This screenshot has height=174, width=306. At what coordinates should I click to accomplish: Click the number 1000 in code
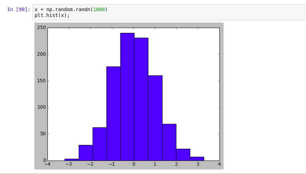99,9
